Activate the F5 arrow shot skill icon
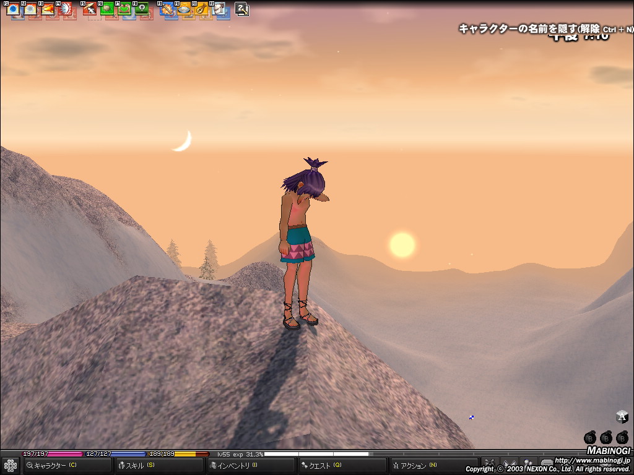Viewport: 634px width, 475px height. [89, 9]
